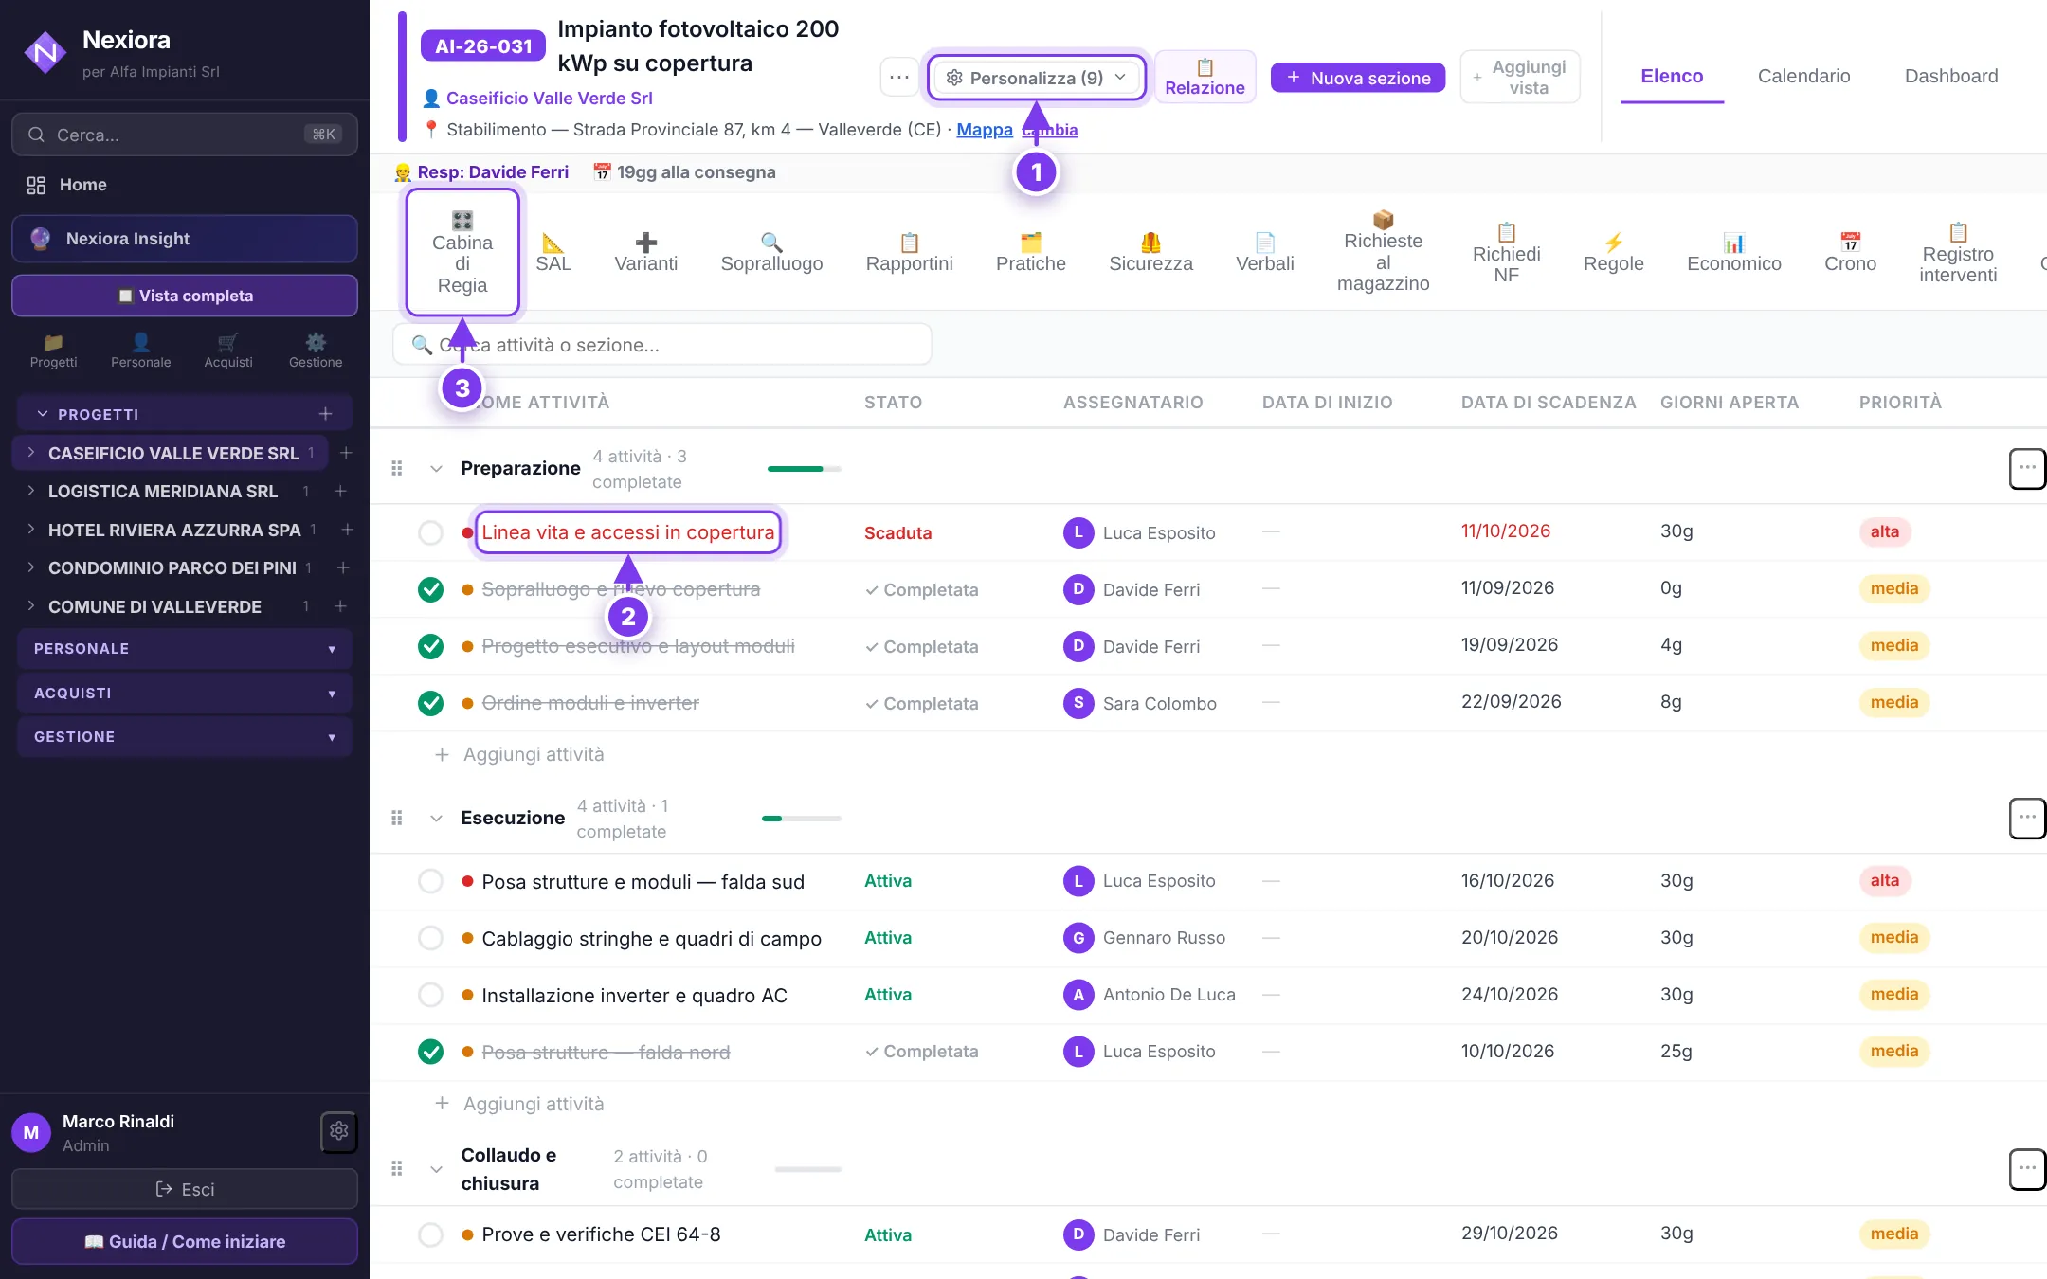Open the Personalizza (9) dropdown
Viewport: 2047px width, 1279px height.
point(1037,78)
